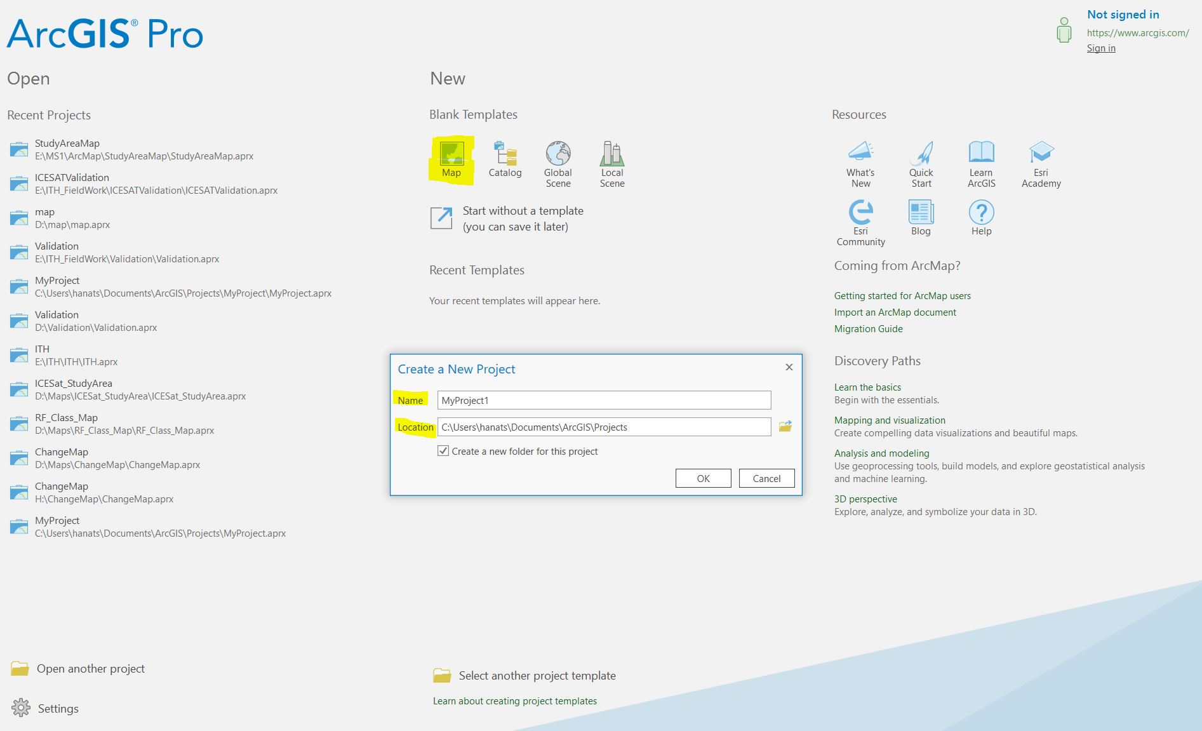Click OK in Create a New Project
The width and height of the screenshot is (1202, 731).
pos(703,478)
